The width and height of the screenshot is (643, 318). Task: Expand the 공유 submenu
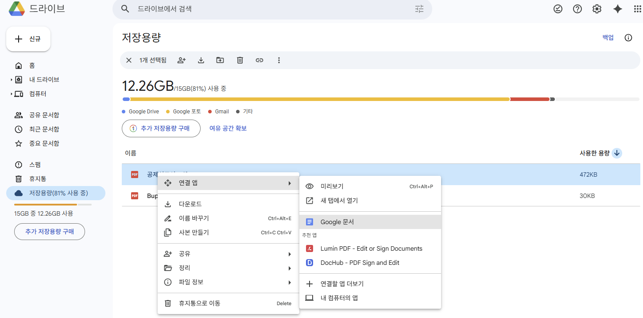pos(229,254)
